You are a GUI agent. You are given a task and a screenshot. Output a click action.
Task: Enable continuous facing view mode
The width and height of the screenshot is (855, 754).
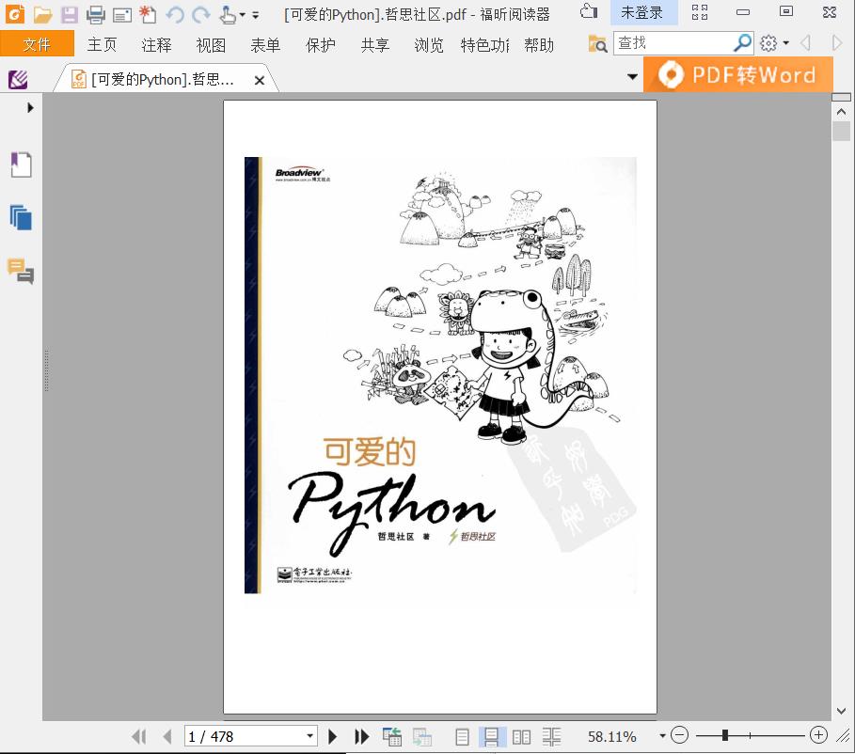pos(551,737)
